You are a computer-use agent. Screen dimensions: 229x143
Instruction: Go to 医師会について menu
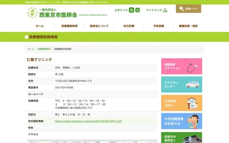[99, 26]
